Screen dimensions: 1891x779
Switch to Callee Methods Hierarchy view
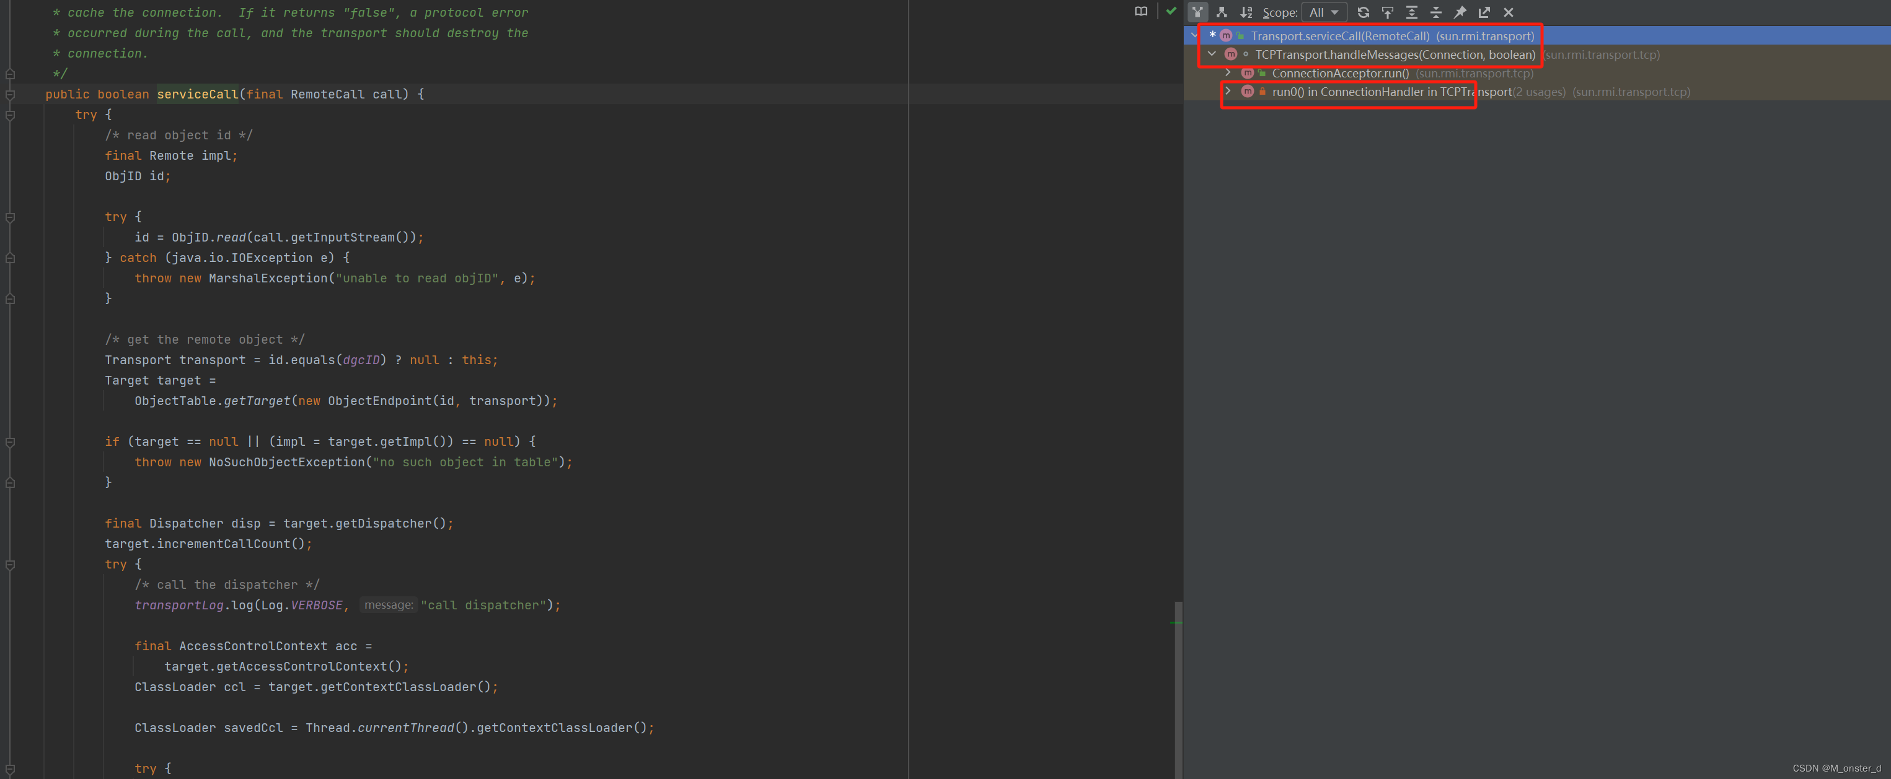pyautogui.click(x=1222, y=12)
